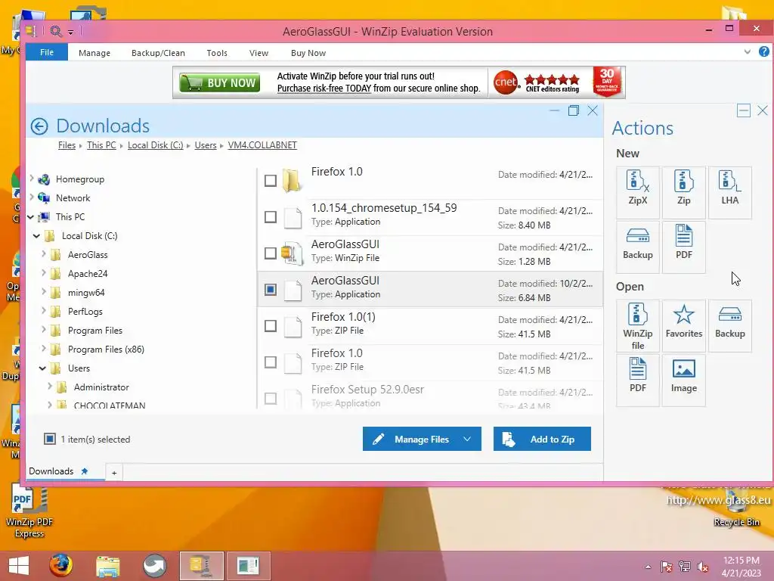Collapse the Local Disk (C:) node
The image size is (774, 581).
[x=36, y=236]
